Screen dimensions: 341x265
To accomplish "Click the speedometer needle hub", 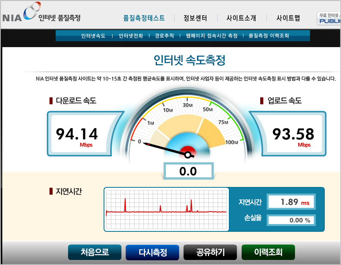I will [188, 155].
